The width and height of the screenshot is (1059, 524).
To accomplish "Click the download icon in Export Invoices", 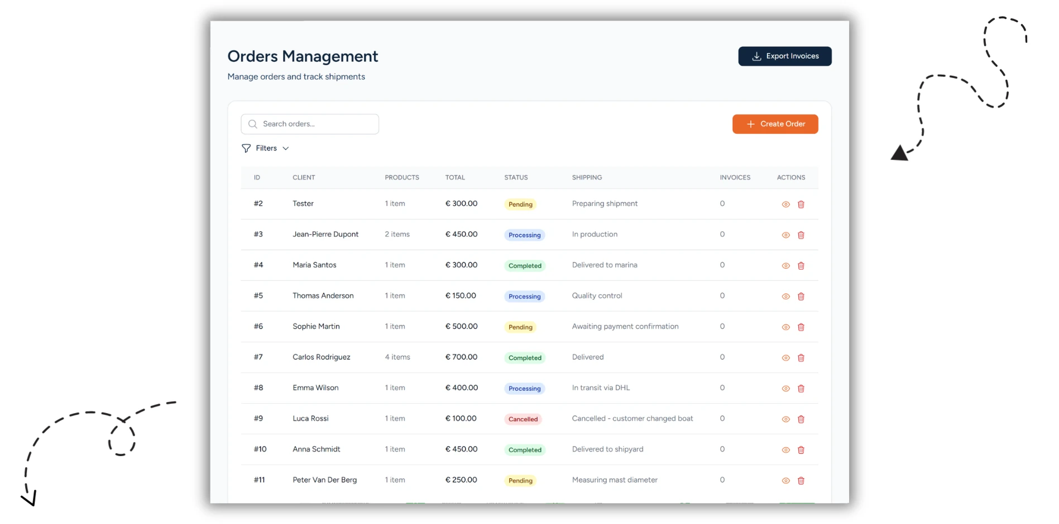I will click(x=756, y=56).
